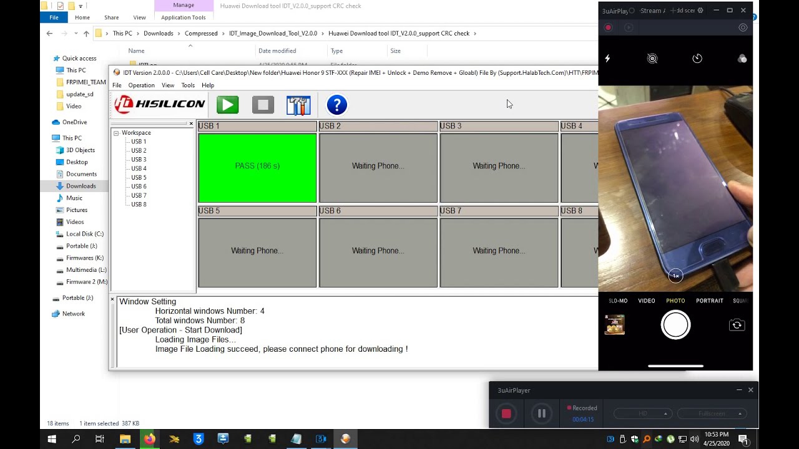This screenshot has width=799, height=449.
Task: Open Local Disk (C:) in sidebar
Action: pos(85,234)
